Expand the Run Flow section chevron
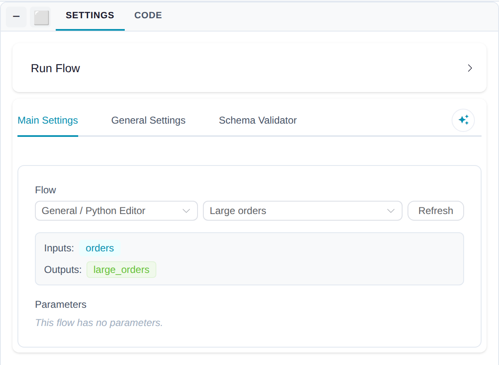Viewport: 499px width, 365px height. [470, 68]
